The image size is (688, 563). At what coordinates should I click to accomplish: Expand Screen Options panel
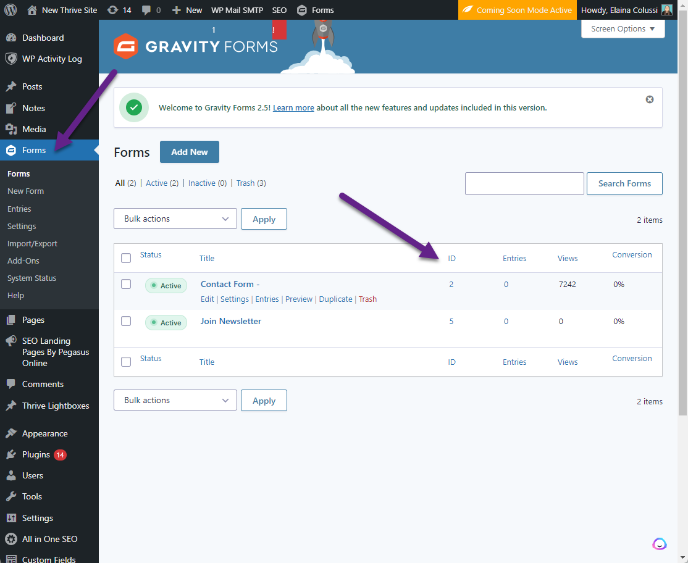coord(623,29)
